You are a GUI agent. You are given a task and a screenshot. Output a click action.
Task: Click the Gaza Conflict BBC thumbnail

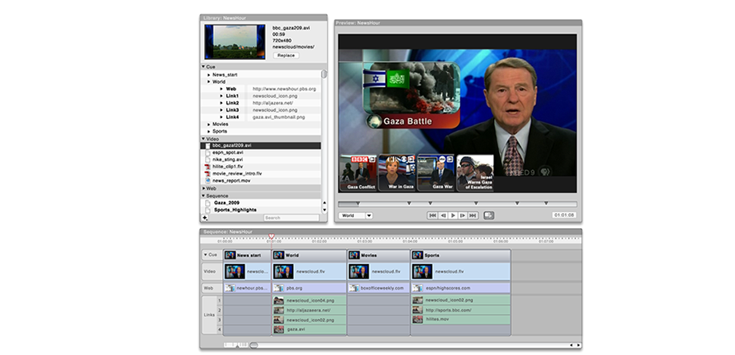[x=356, y=173]
